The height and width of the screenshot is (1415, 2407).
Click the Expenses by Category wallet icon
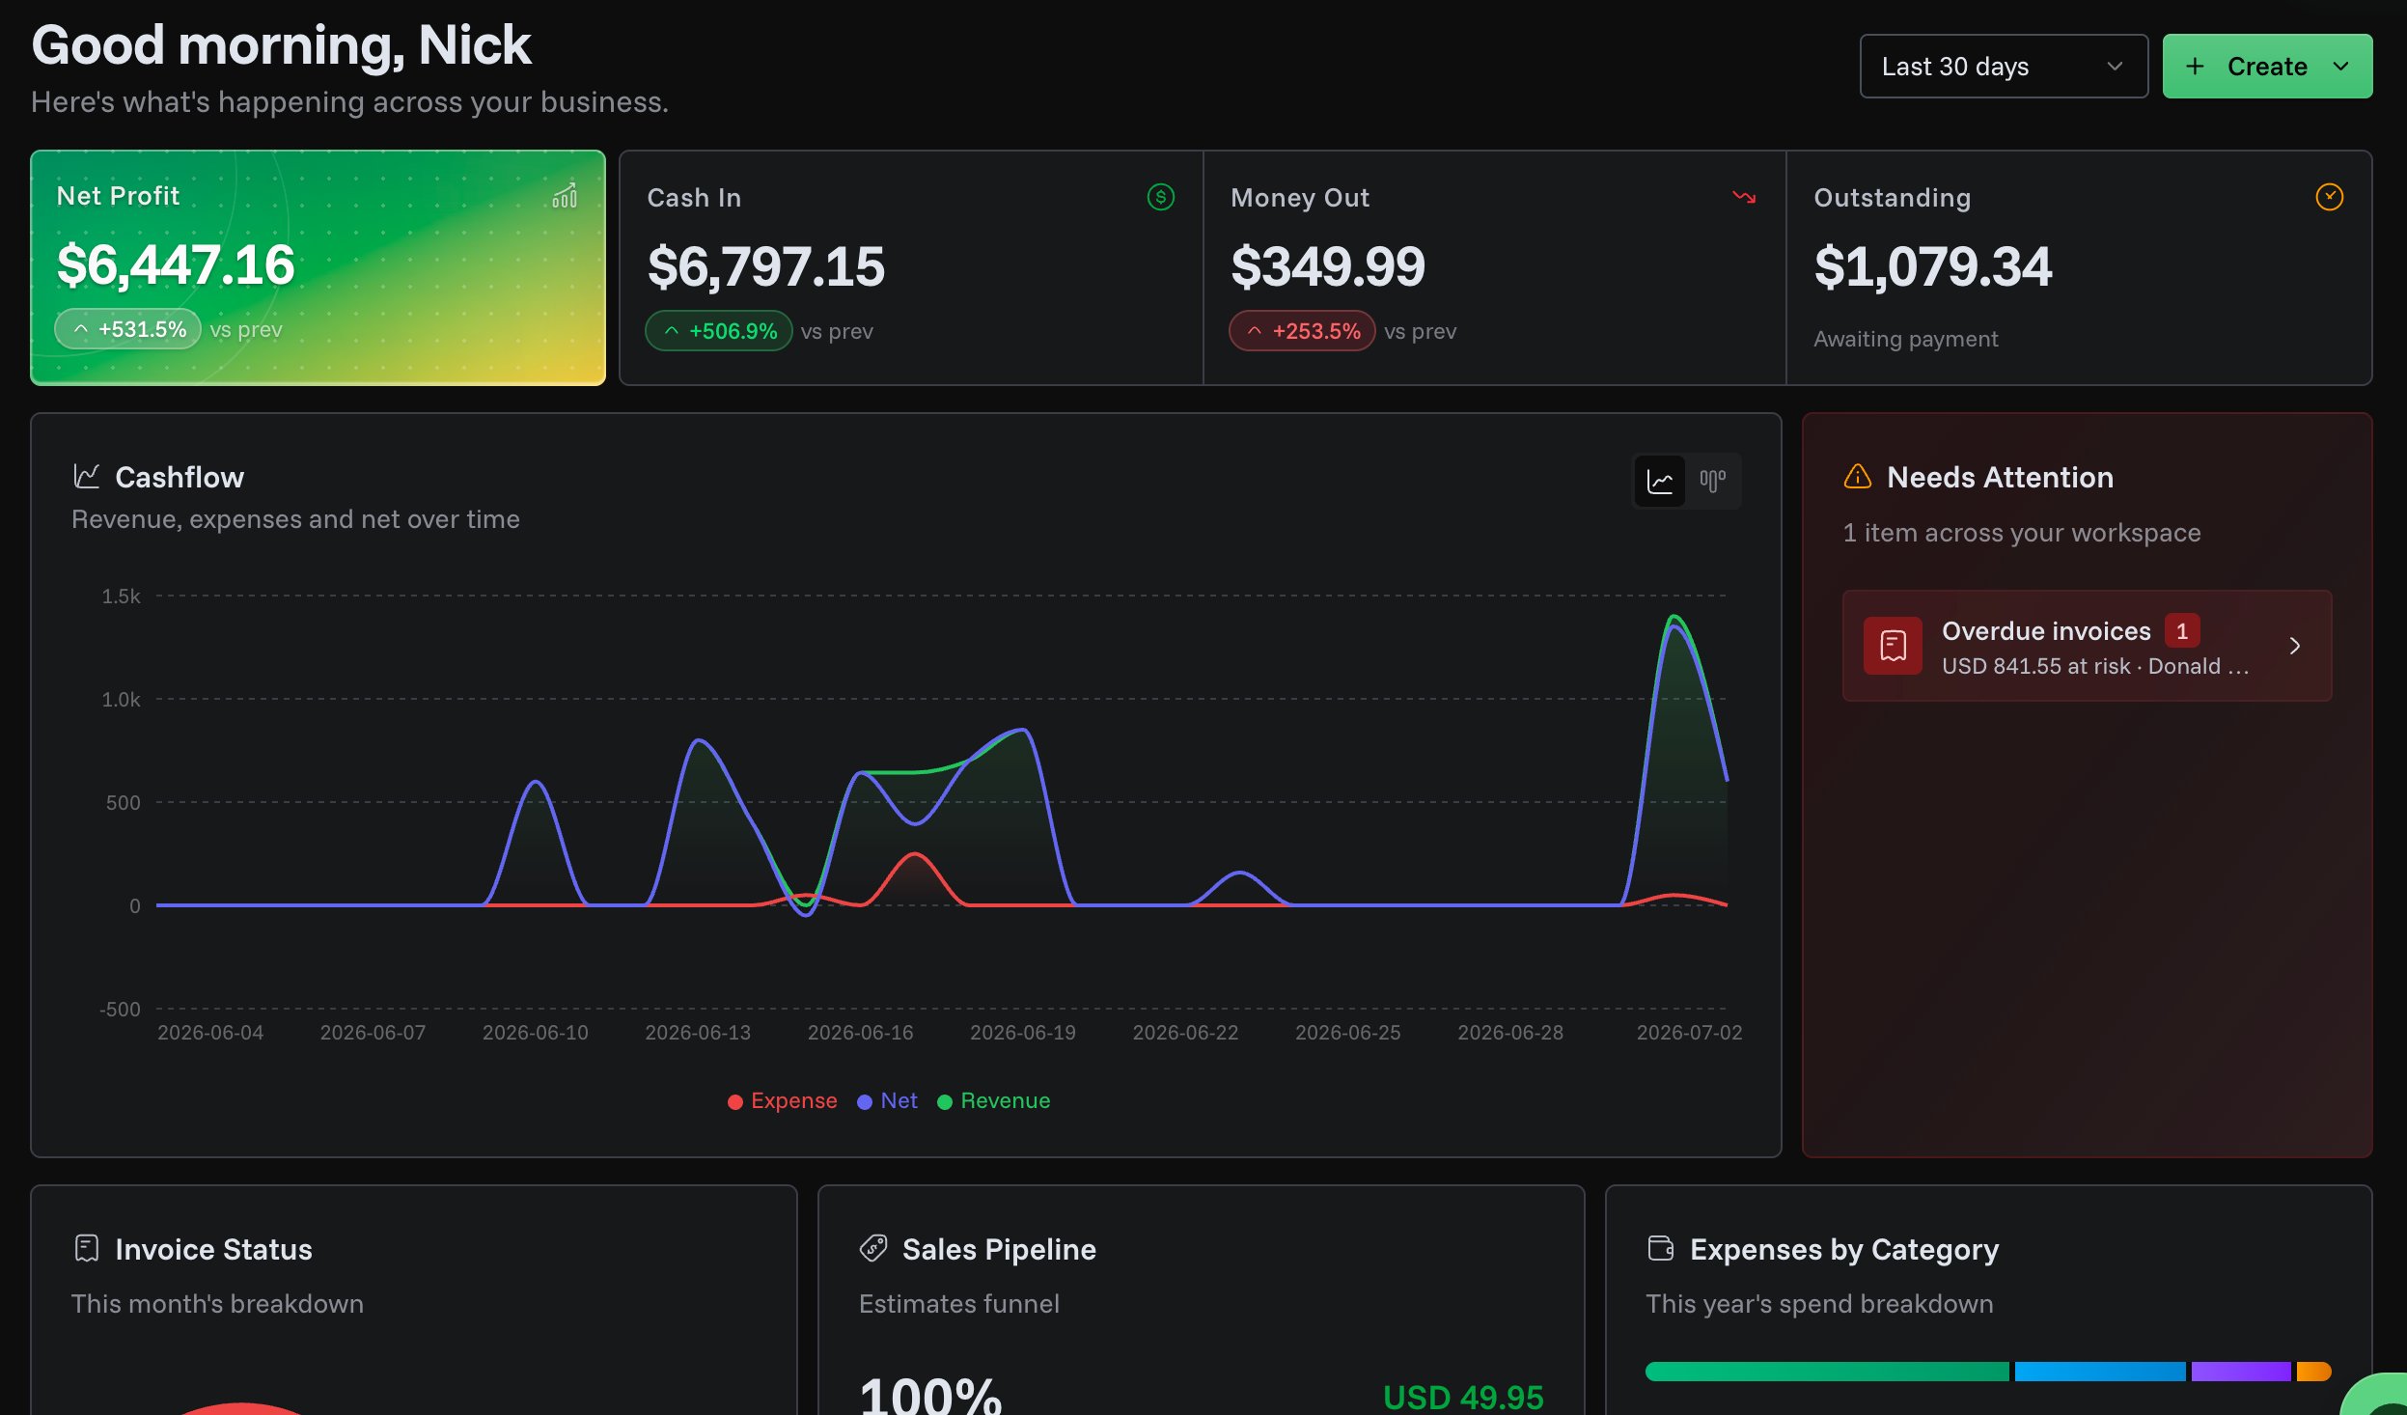(1660, 1248)
